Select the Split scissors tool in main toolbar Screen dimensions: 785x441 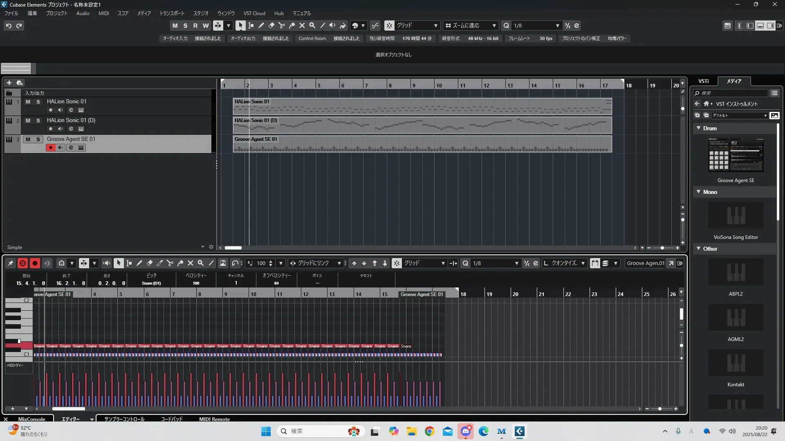click(282, 25)
